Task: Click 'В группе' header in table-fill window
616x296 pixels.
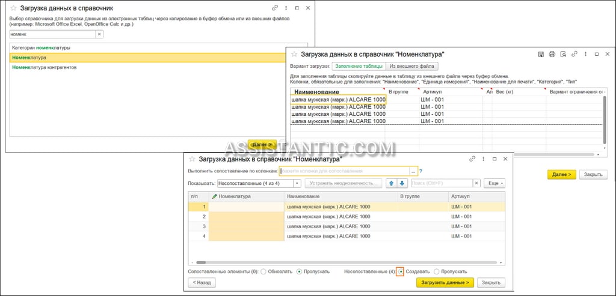Action: [x=398, y=92]
